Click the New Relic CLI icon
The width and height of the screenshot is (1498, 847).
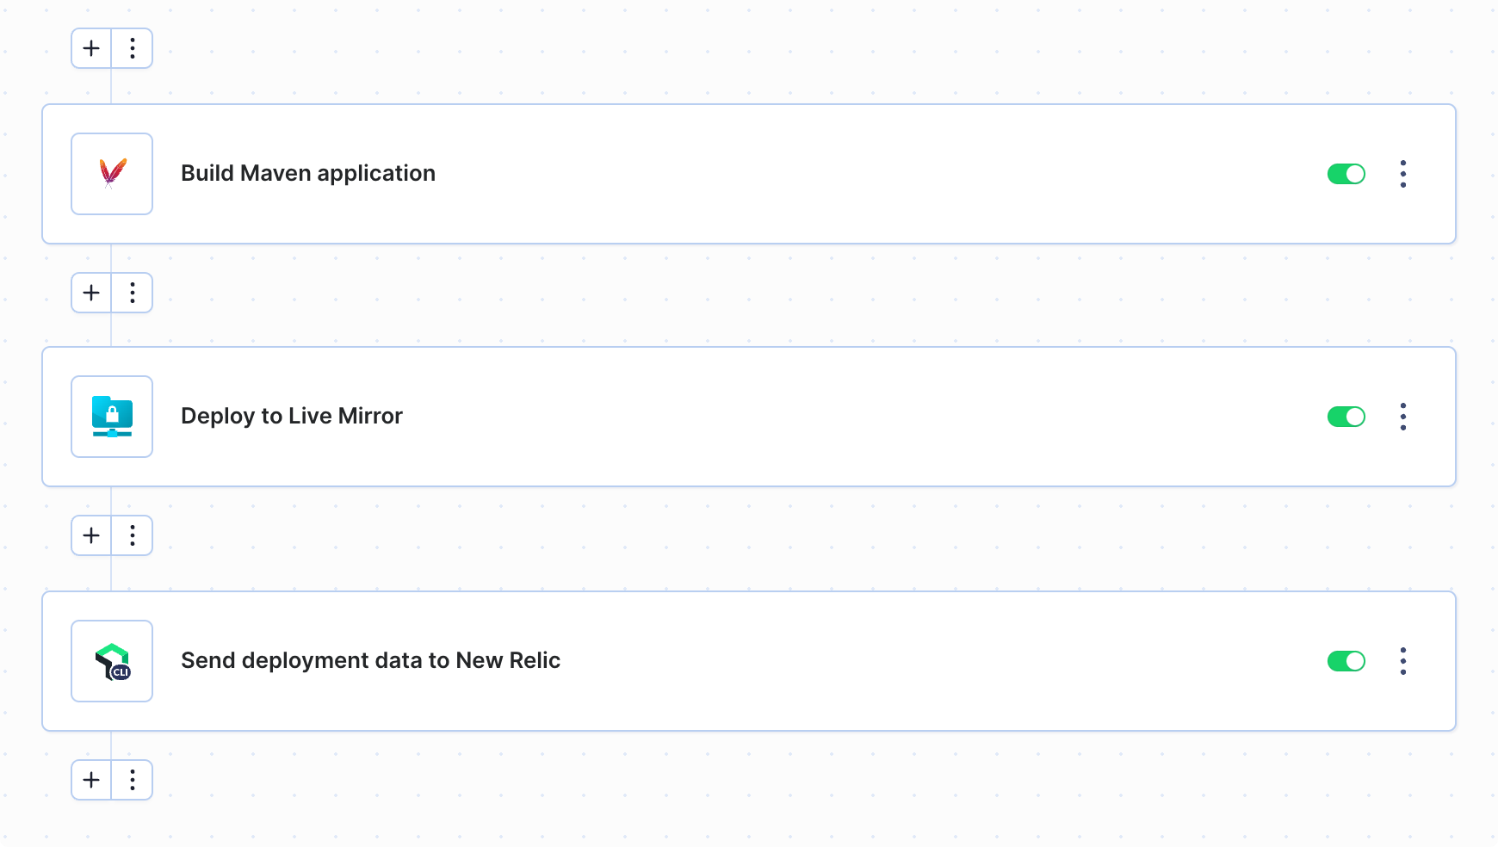112,661
